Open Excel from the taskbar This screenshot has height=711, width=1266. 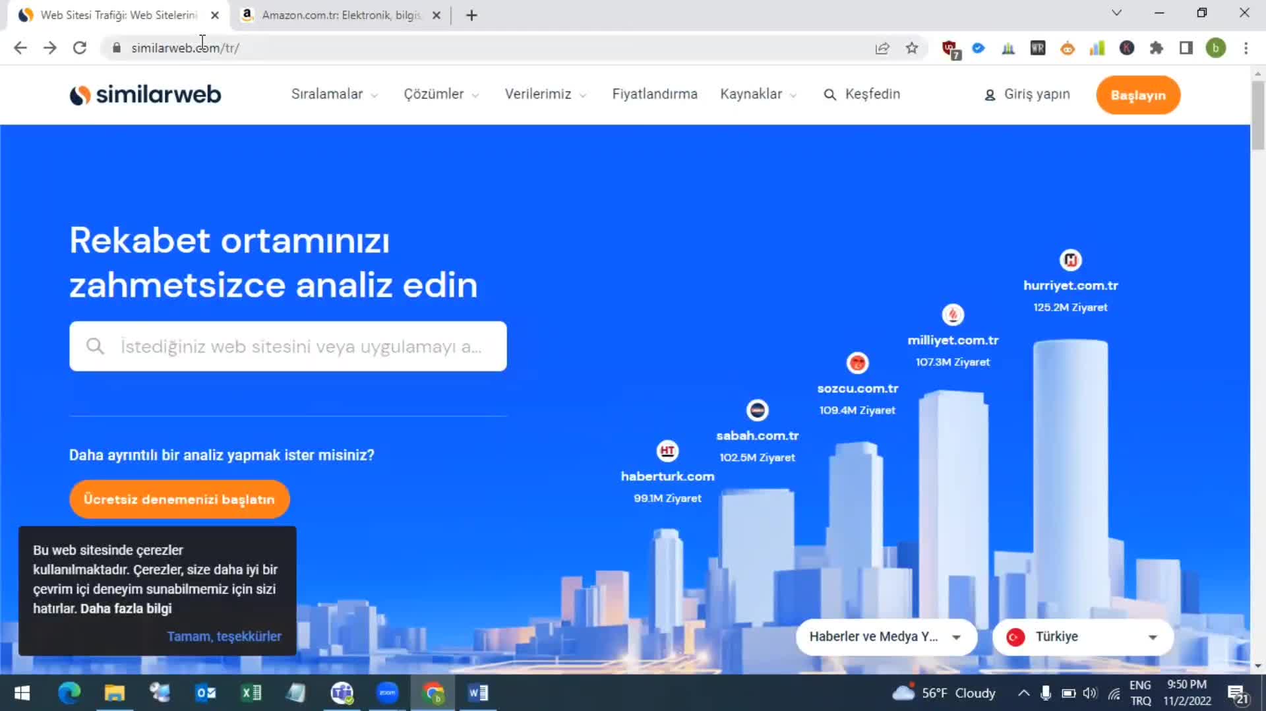(251, 693)
